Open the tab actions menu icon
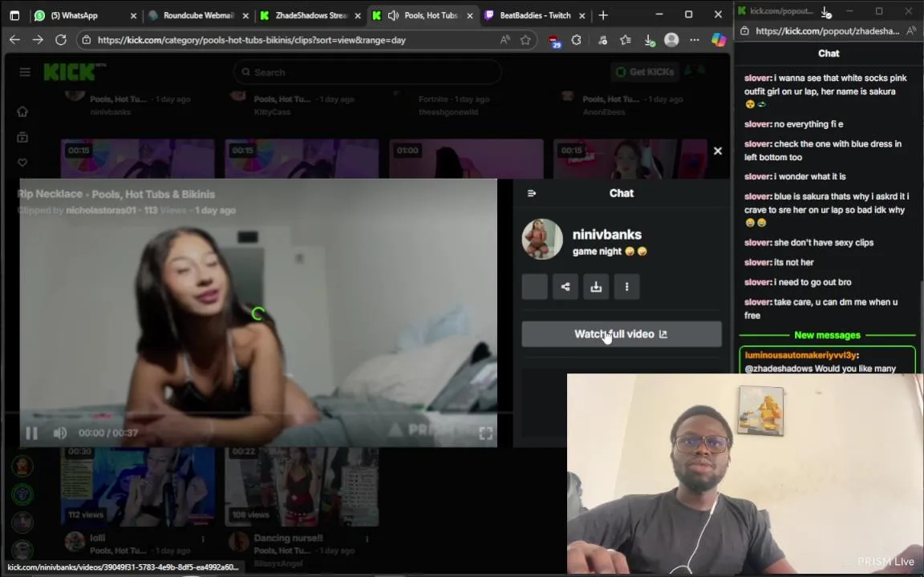The height and width of the screenshot is (577, 924). [14, 15]
